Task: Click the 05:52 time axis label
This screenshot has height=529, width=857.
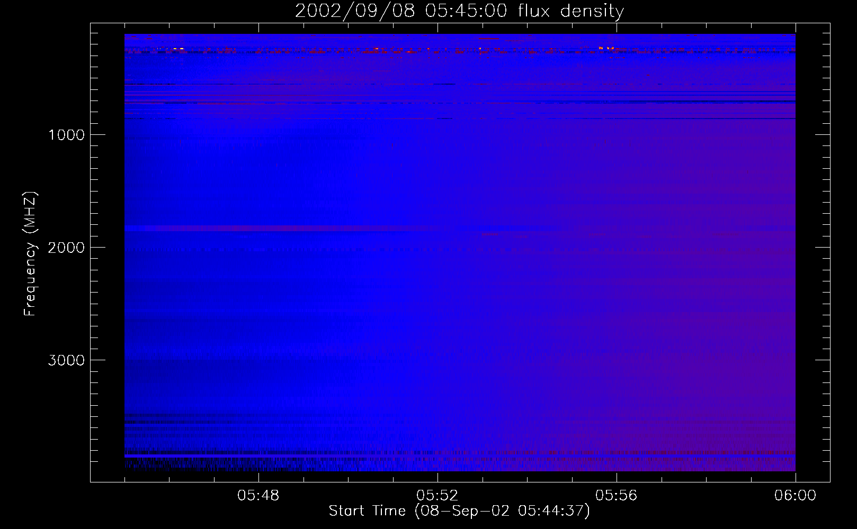Action: (438, 496)
